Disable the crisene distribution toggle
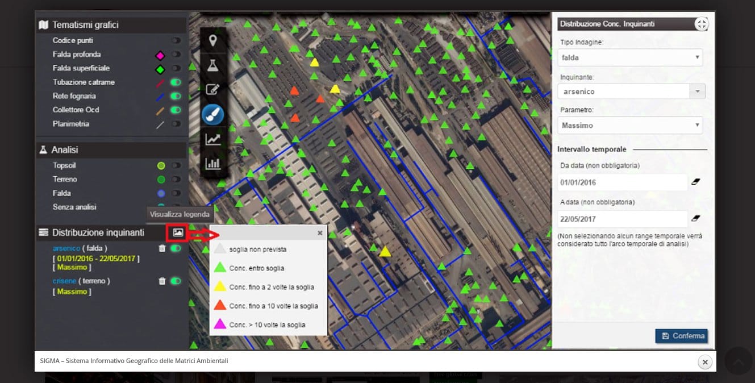 click(x=176, y=281)
